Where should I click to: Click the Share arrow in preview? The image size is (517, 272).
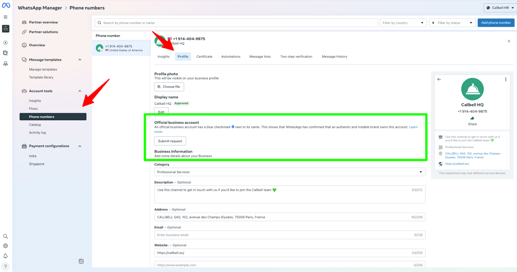pyautogui.click(x=472, y=119)
